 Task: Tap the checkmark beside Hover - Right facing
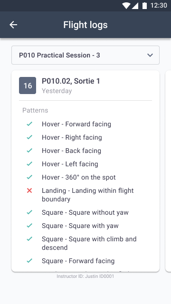29,137
